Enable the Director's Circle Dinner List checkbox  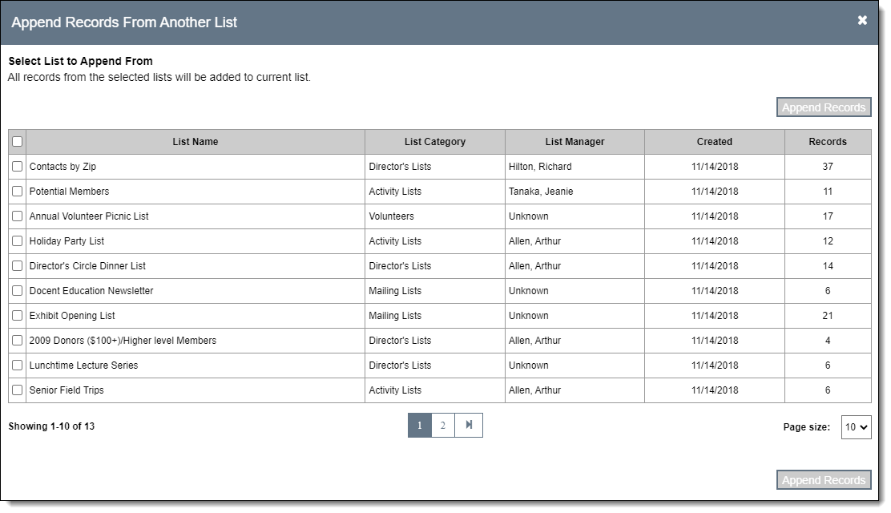(x=18, y=266)
